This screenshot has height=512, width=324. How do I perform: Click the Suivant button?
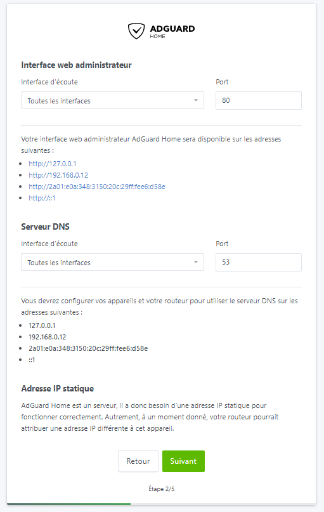pyautogui.click(x=183, y=461)
